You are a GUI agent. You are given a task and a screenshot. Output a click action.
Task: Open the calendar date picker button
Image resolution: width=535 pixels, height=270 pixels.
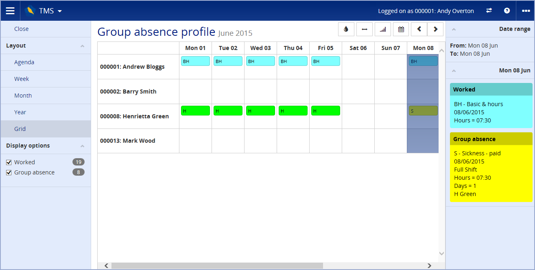(x=401, y=29)
